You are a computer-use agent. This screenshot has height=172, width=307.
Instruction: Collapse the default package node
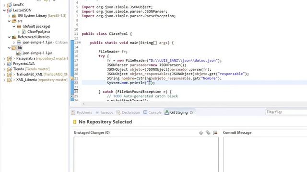(14, 26)
